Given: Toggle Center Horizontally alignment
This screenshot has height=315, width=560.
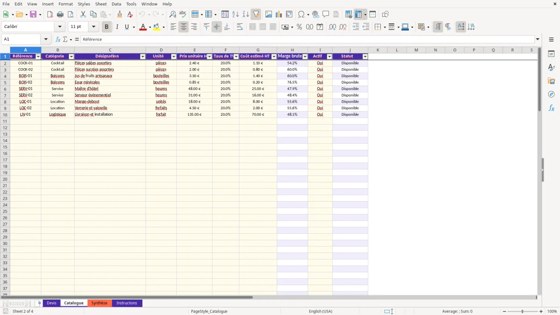Looking at the screenshot, I should tap(183, 27).
